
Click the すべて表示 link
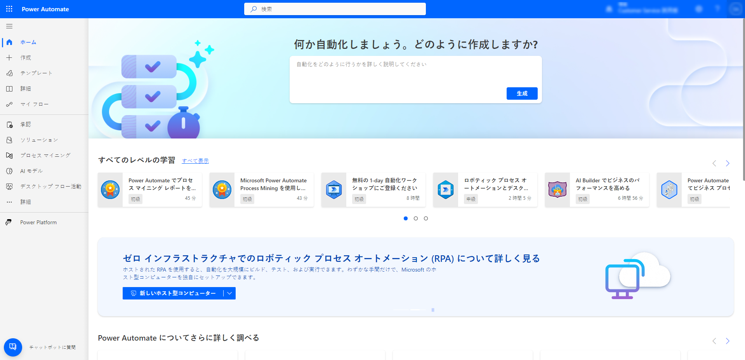coord(195,161)
